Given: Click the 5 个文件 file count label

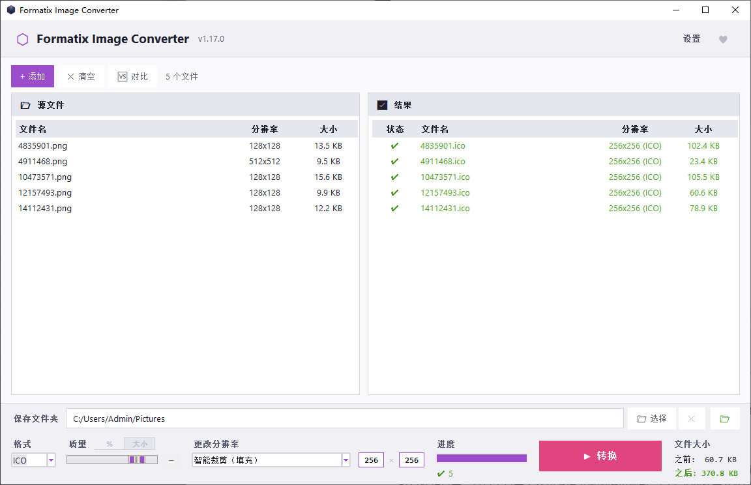Looking at the screenshot, I should click(181, 77).
